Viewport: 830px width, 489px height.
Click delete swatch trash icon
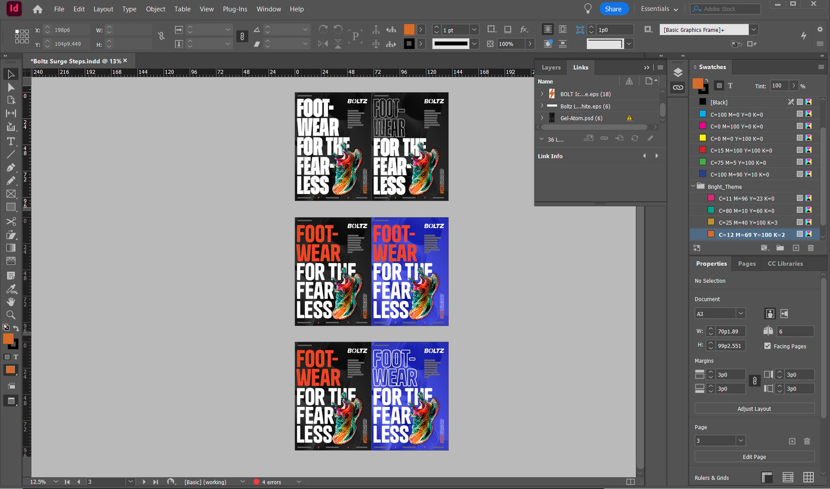(811, 248)
